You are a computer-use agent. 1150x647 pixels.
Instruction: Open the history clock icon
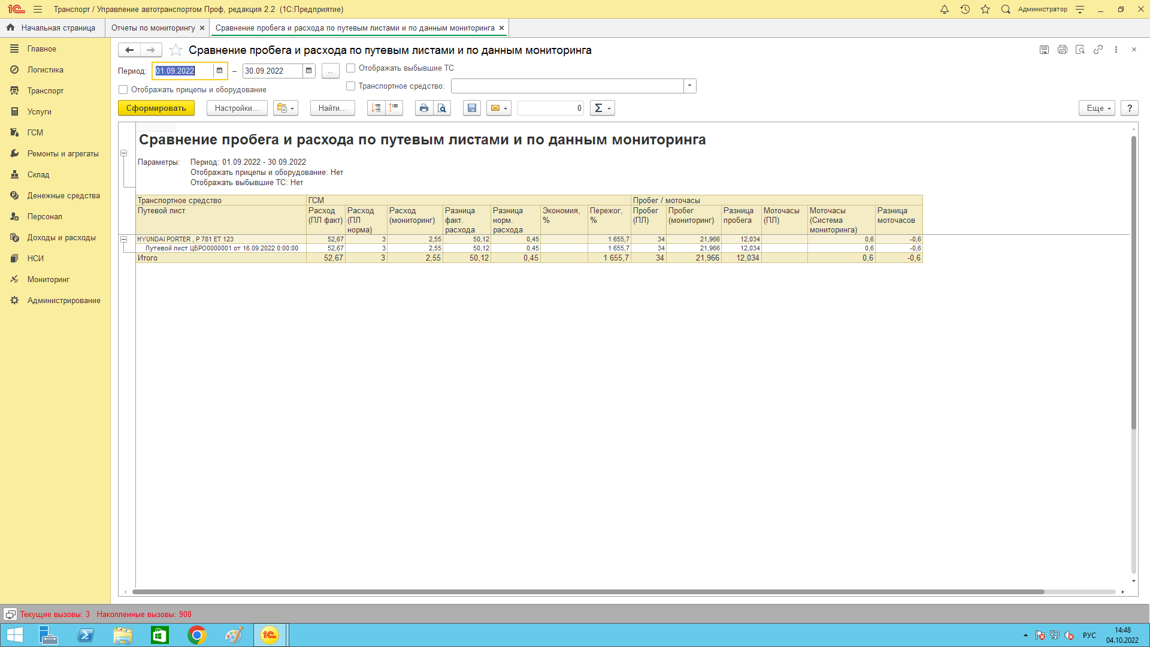965,10
